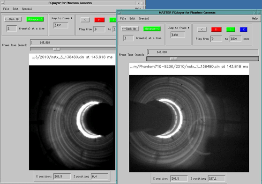262x184 pixels.
Task: Click Frame Time field in background FQplayer window
Action: click(73, 43)
